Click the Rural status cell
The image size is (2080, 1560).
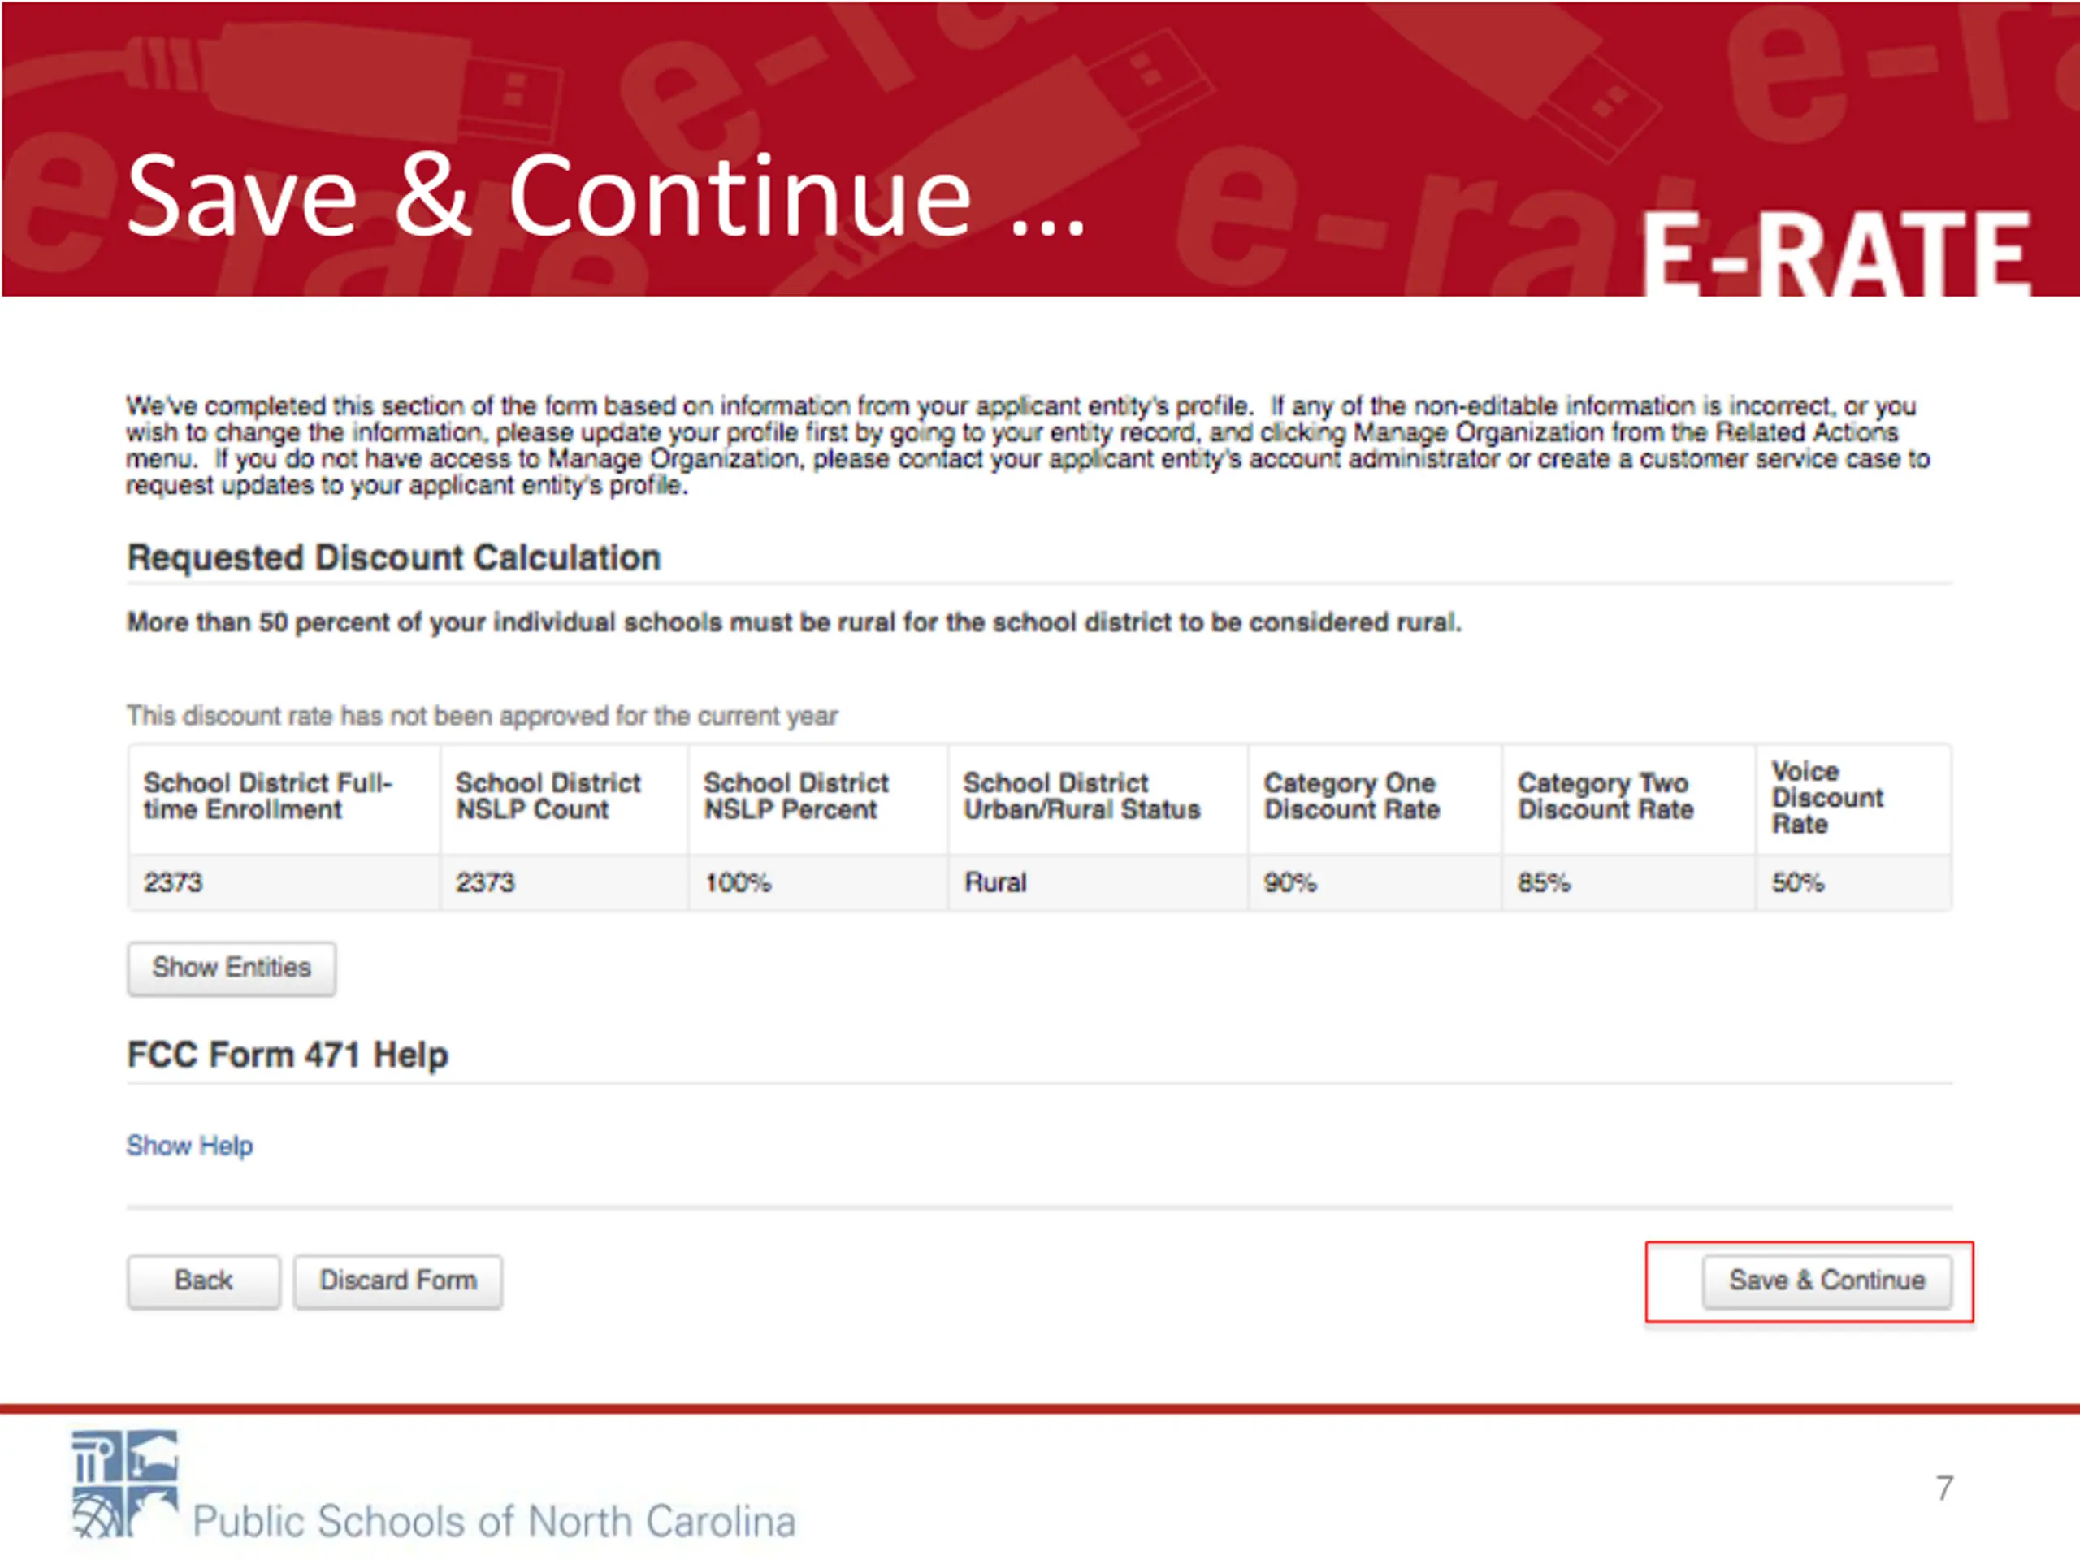1098,883
